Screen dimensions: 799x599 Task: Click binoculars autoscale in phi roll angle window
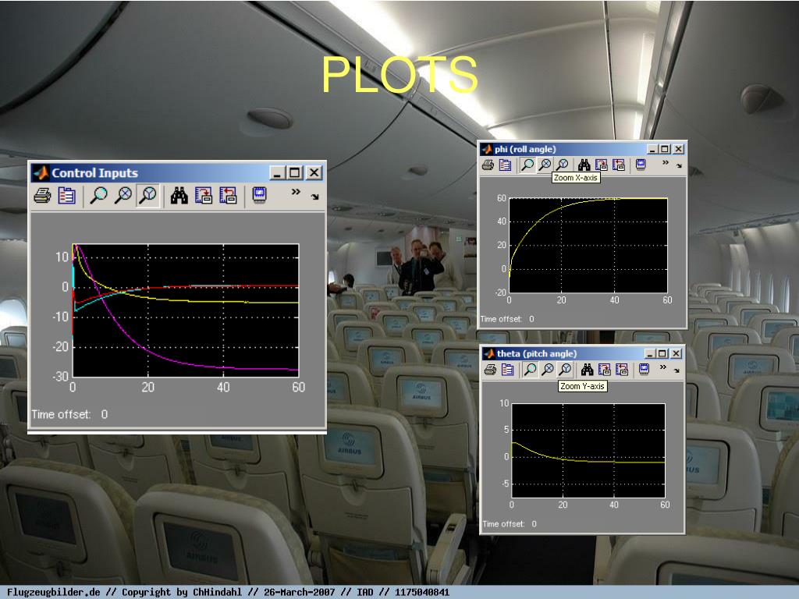click(x=584, y=165)
